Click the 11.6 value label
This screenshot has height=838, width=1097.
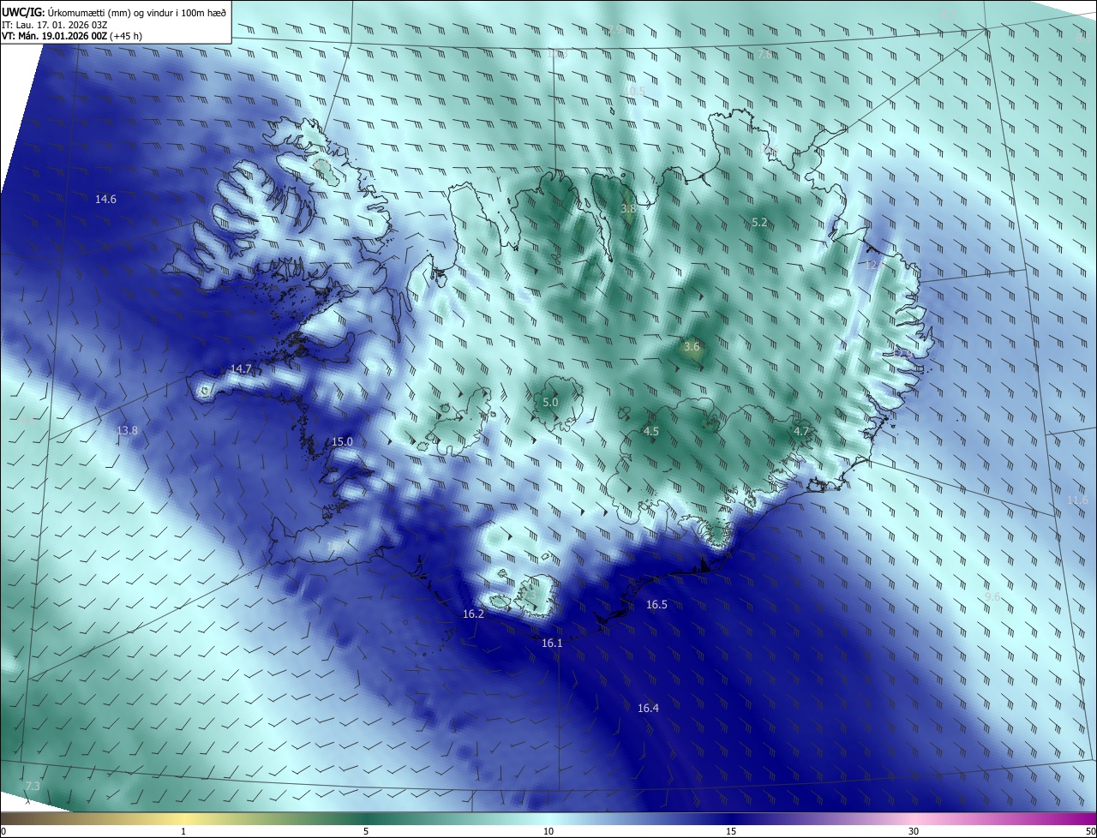(1077, 500)
